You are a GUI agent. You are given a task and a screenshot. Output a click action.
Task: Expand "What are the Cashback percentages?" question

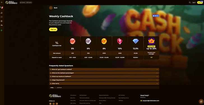104,73
